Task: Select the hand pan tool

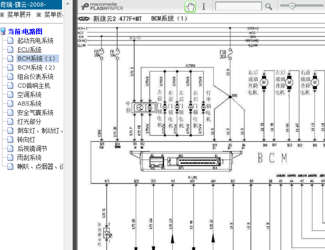Action: coord(190,6)
